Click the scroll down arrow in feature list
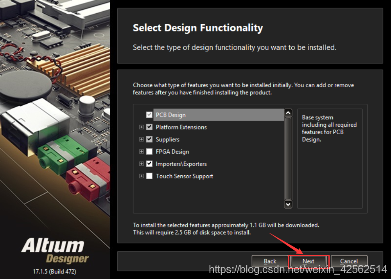Viewport: 391px width, 279px height. tap(288, 204)
